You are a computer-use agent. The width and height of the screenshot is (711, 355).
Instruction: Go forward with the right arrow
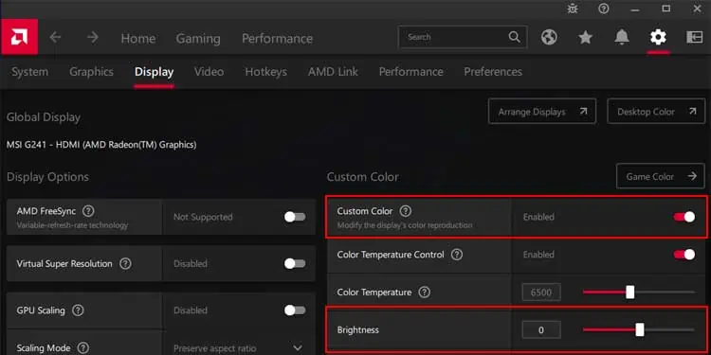93,37
